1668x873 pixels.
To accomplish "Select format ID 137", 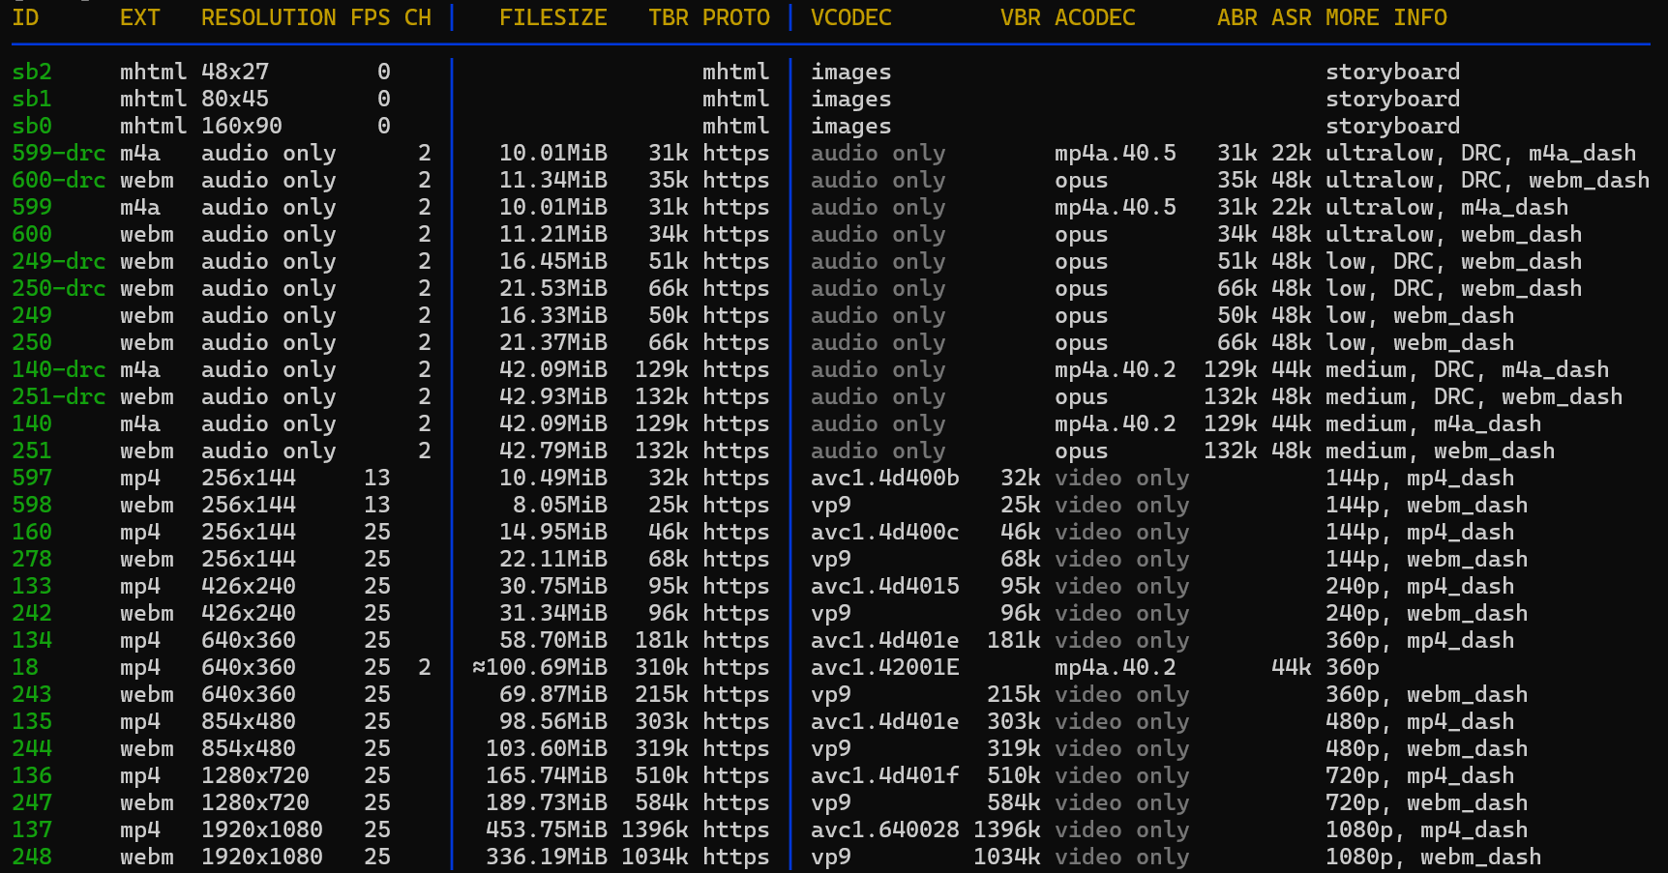I will (32, 829).
